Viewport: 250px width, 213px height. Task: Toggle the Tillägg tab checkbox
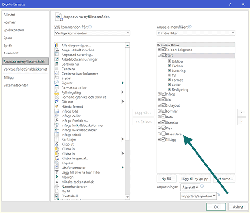click(163, 139)
